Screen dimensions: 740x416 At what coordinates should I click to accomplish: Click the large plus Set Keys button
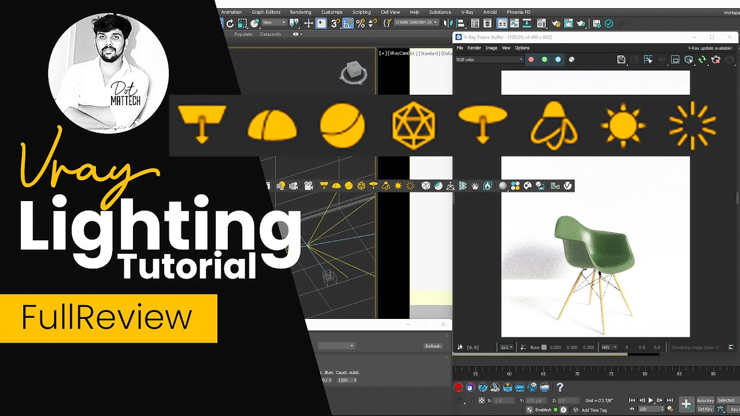point(686,404)
